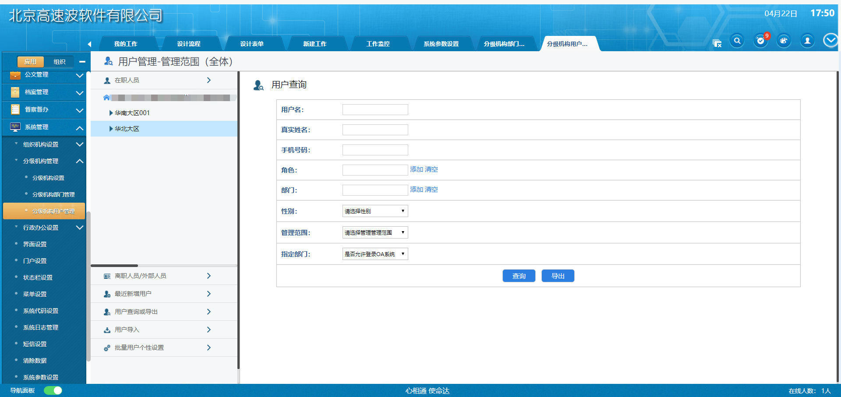Open the reminder alarm clock icon

tap(761, 41)
